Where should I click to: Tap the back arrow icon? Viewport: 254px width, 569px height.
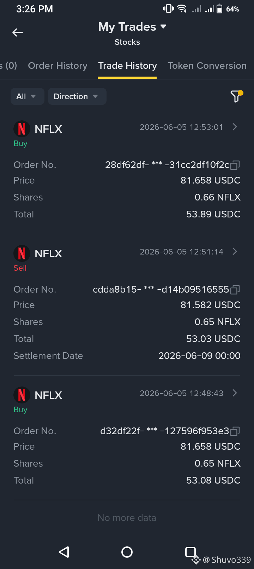pyautogui.click(x=18, y=32)
